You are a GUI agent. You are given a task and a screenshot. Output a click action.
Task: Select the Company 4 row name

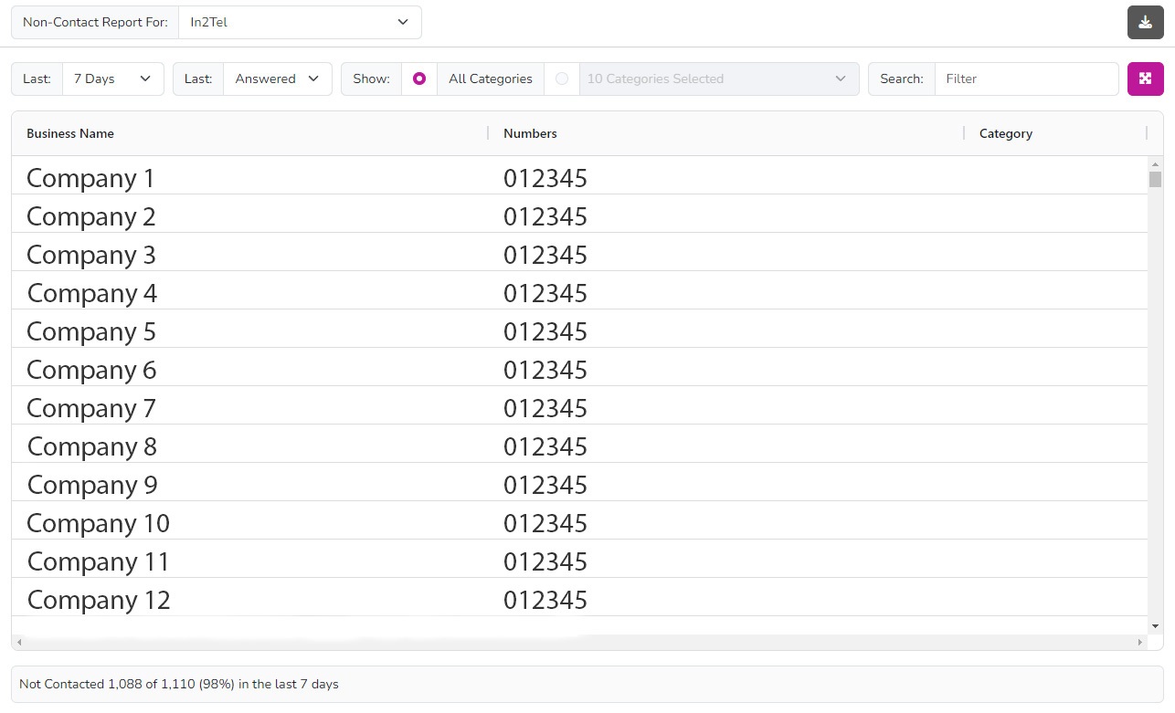click(92, 294)
